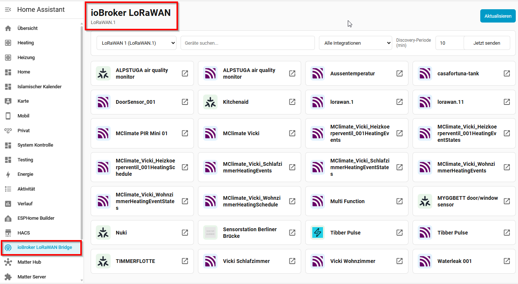The width and height of the screenshot is (518, 284).
Task: Open the Energie lightning icon
Action: click(8, 174)
